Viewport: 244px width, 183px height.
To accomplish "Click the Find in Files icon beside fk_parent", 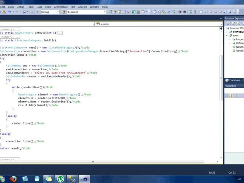I will coord(63,12).
